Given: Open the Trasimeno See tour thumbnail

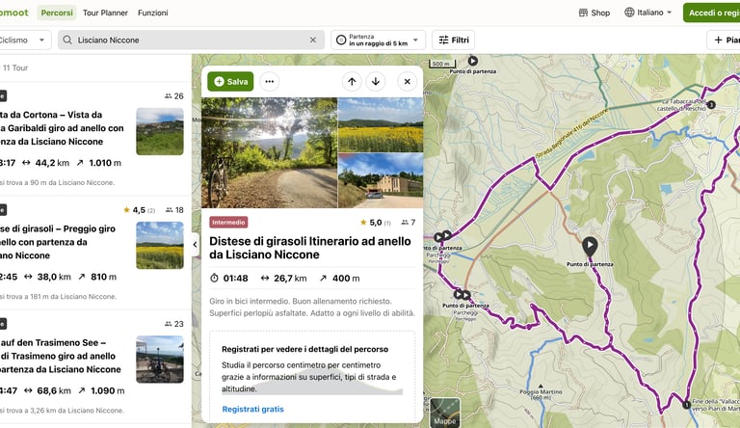Looking at the screenshot, I should 160,360.
